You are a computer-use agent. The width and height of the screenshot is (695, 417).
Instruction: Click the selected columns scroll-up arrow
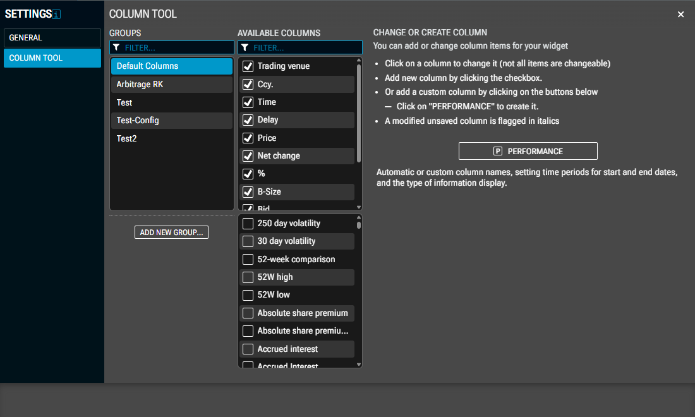point(359,60)
